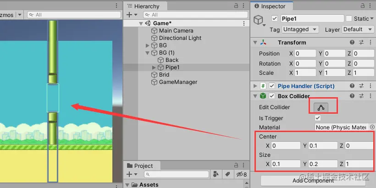Enable the Static checkbox

[349, 18]
